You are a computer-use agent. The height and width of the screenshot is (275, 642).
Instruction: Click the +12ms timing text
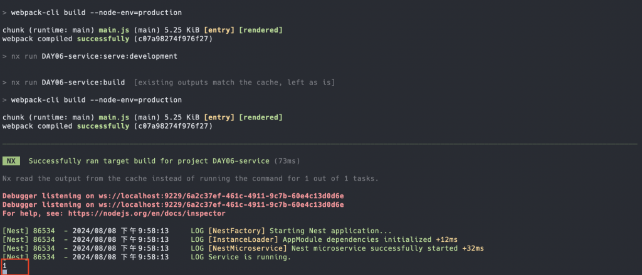(x=446, y=239)
